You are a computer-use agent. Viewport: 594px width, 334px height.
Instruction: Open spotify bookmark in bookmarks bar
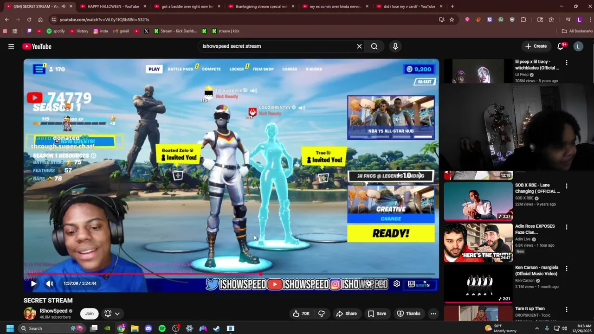[x=56, y=31]
